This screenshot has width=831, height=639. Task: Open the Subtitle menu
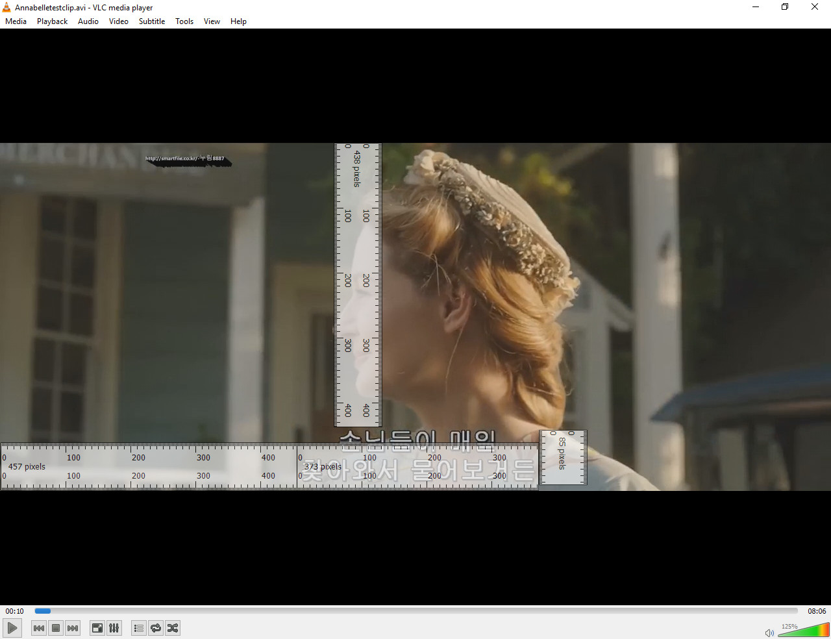(152, 21)
